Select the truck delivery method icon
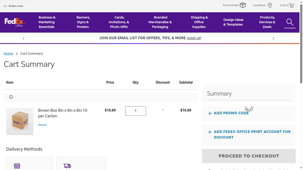The width and height of the screenshot is (303, 170). coord(67,166)
